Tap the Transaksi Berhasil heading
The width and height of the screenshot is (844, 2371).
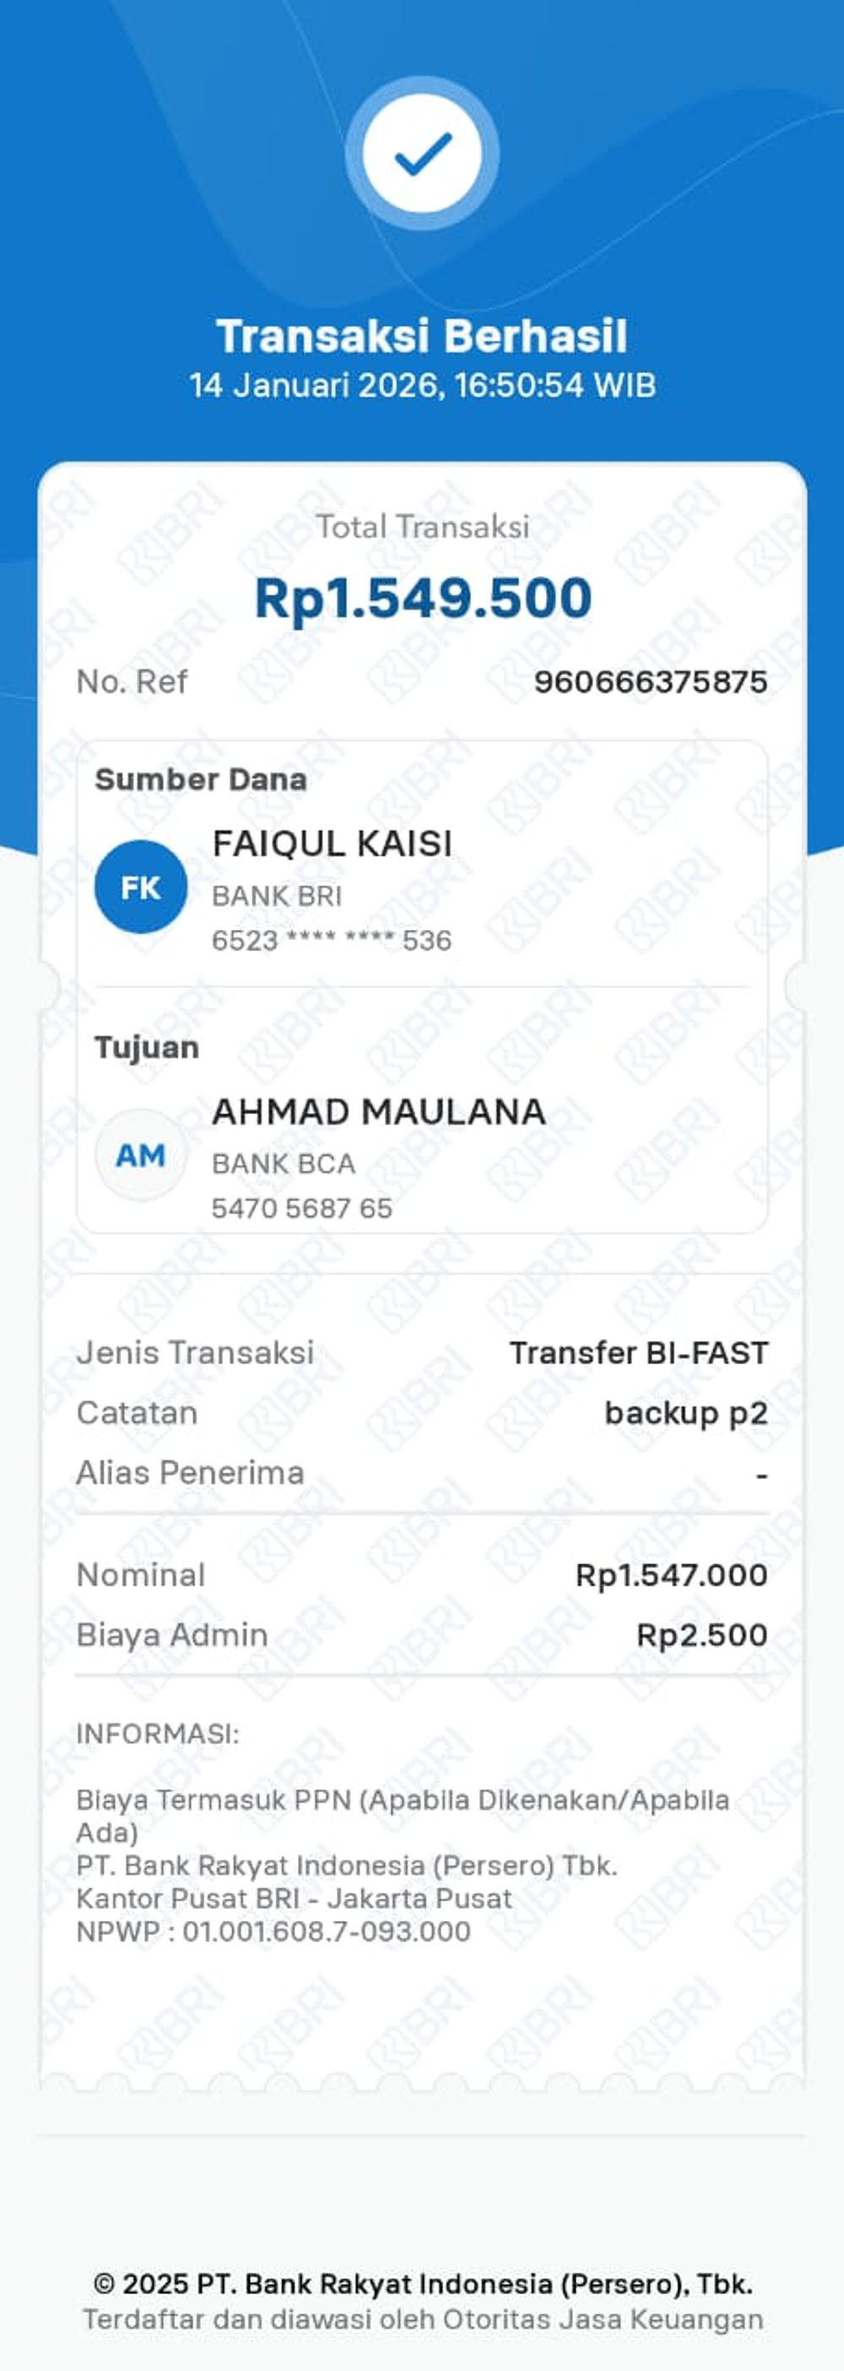pos(422,336)
